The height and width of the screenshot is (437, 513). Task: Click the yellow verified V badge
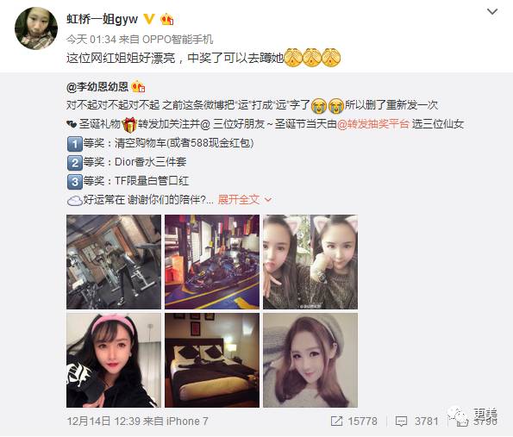[149, 19]
